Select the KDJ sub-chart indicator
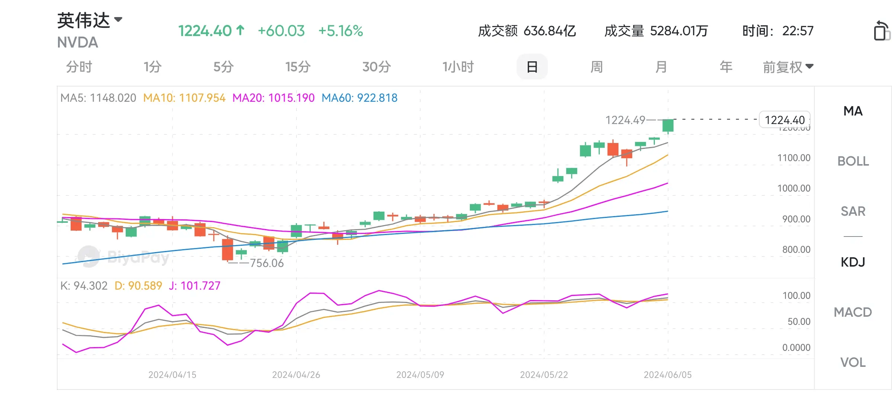 pos(853,262)
